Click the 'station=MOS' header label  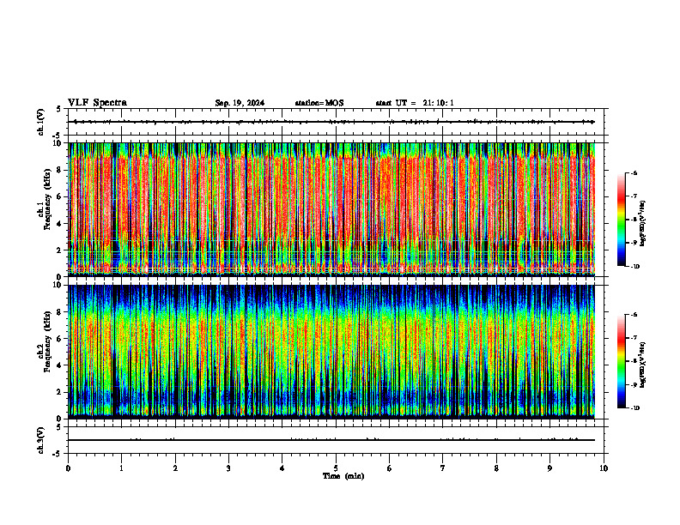(x=319, y=103)
